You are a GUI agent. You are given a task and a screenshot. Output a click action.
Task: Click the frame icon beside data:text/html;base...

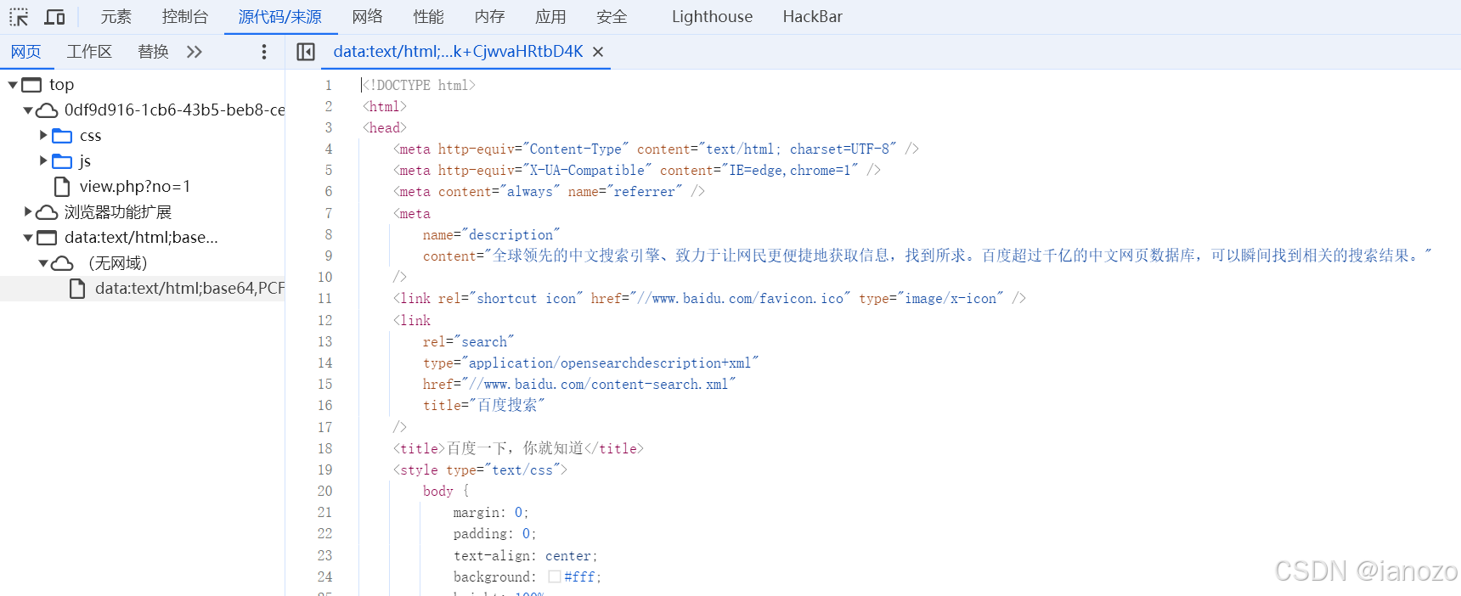coord(47,238)
